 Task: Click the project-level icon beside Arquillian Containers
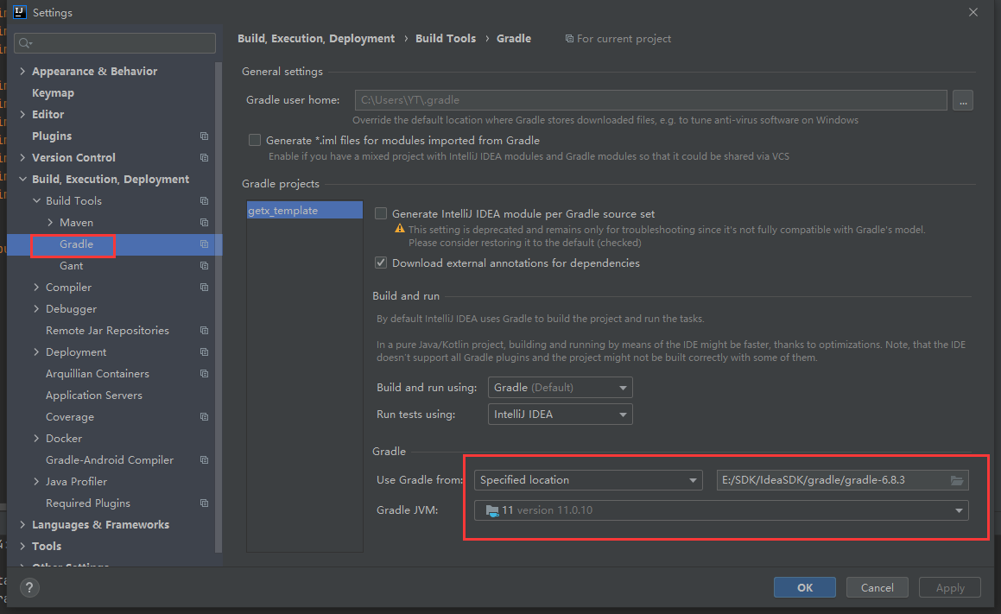(x=205, y=374)
